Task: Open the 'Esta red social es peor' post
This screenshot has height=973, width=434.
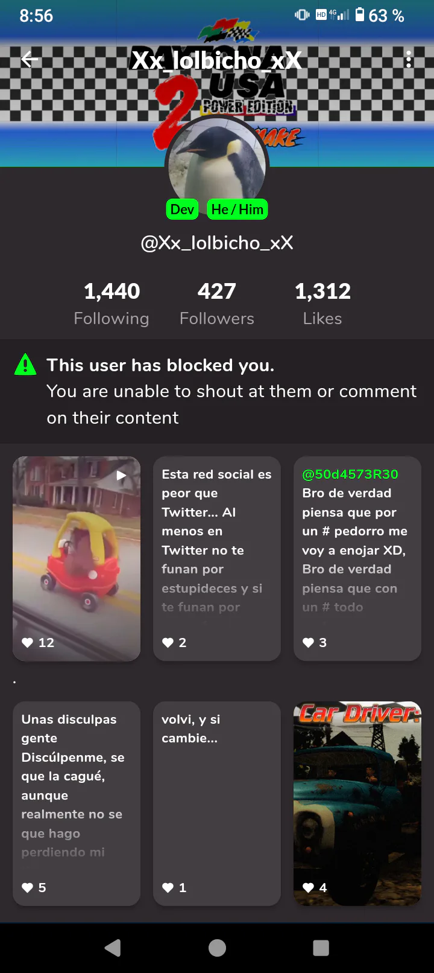Action: click(217, 558)
